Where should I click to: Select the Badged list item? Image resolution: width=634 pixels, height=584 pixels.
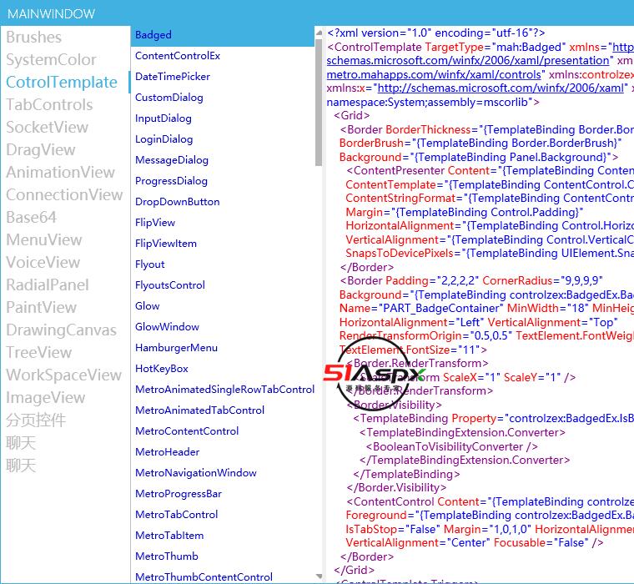pyautogui.click(x=223, y=35)
